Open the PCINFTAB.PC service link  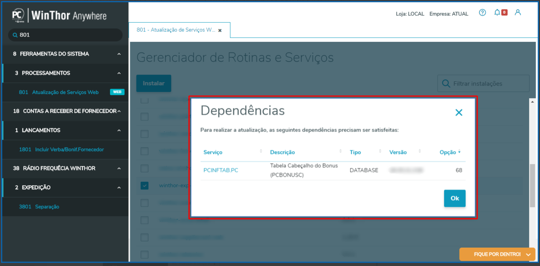pyautogui.click(x=221, y=170)
